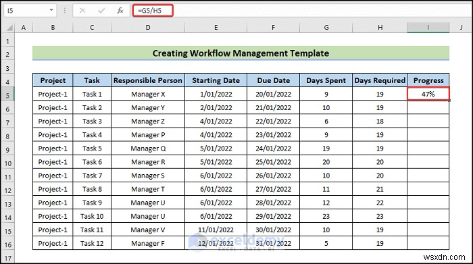Click the 'Task' header cell
Screen dimensions: 473x264
(92, 80)
